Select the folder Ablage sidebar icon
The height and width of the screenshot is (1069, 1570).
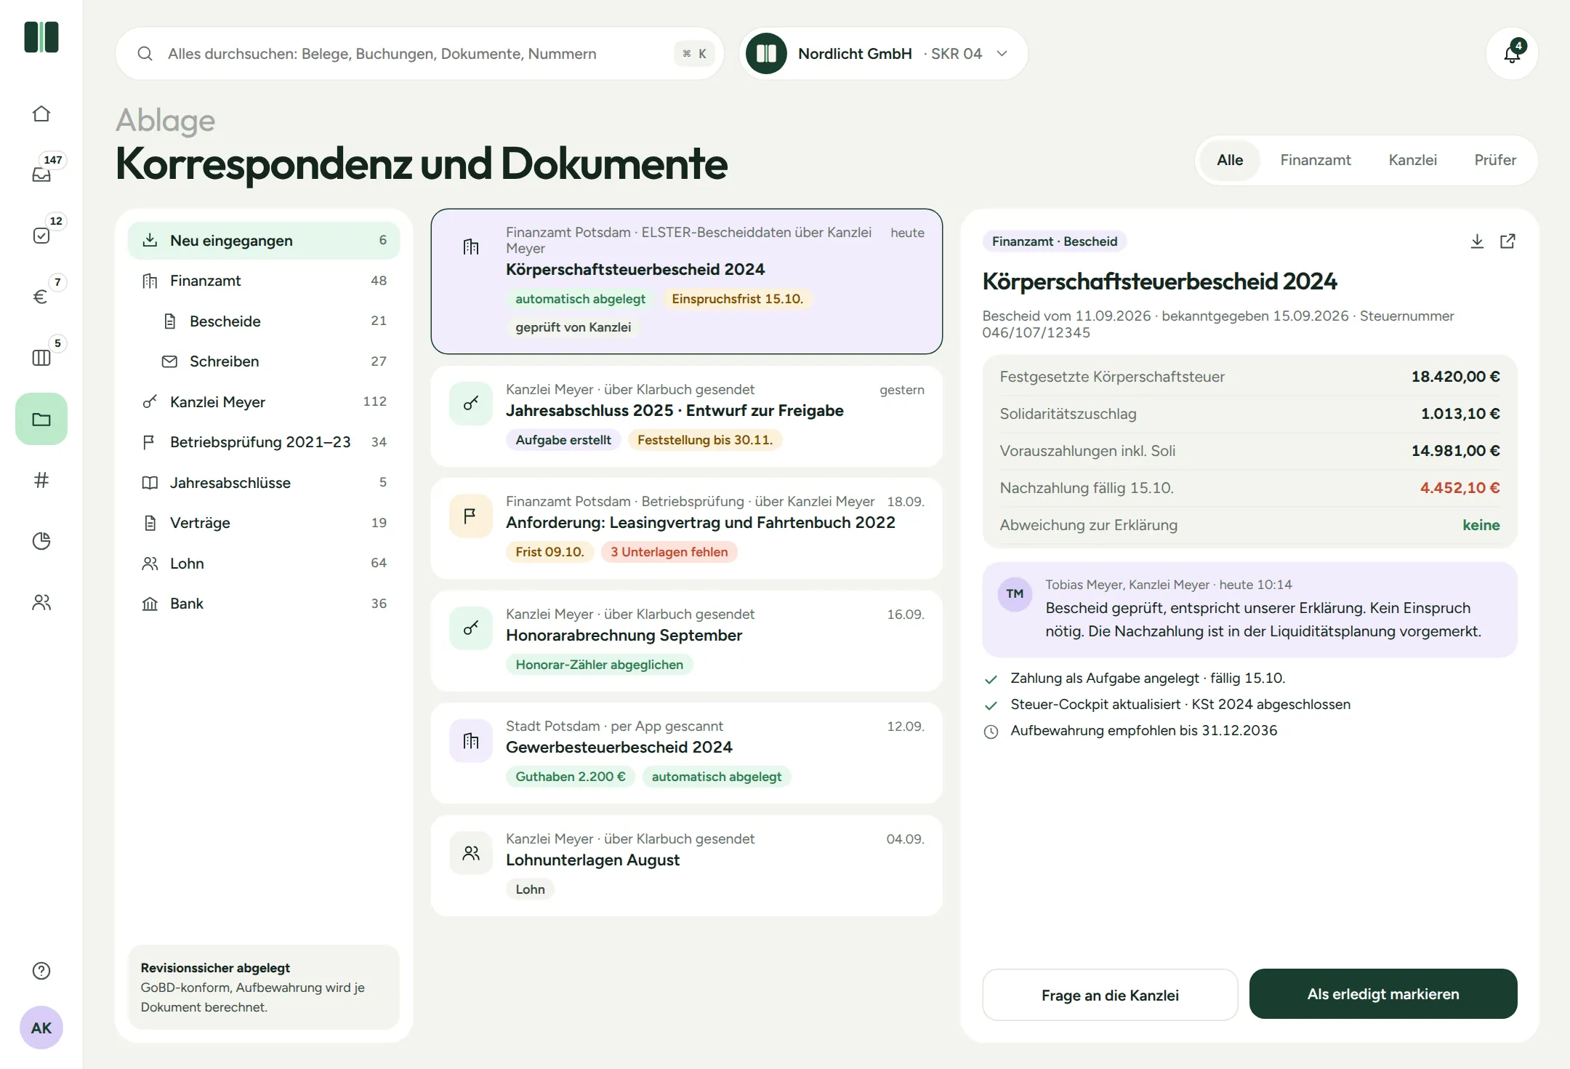(x=41, y=419)
